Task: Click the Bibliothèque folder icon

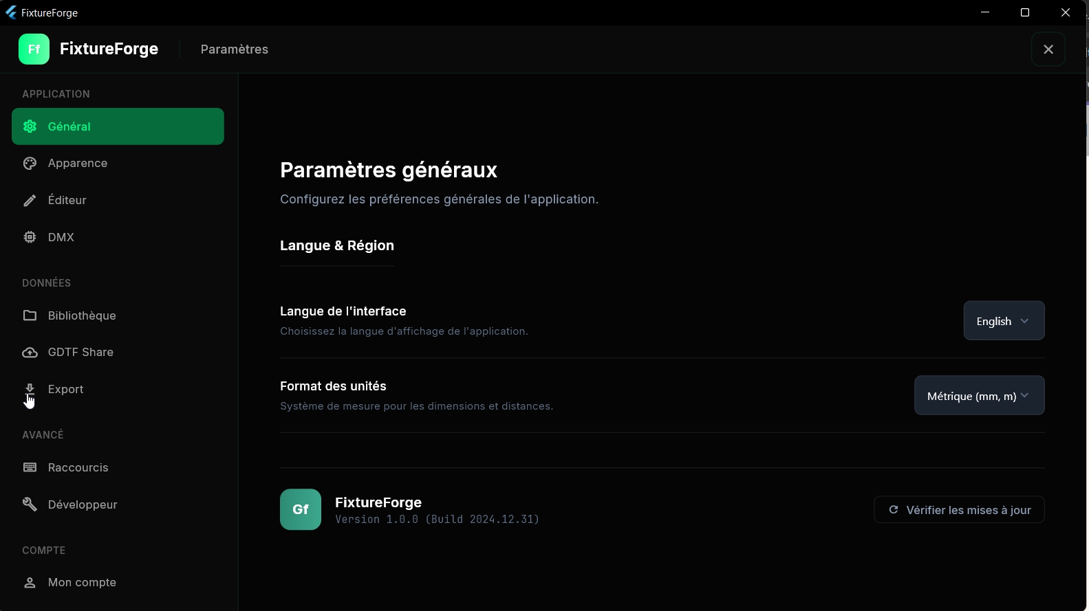Action: 30,315
